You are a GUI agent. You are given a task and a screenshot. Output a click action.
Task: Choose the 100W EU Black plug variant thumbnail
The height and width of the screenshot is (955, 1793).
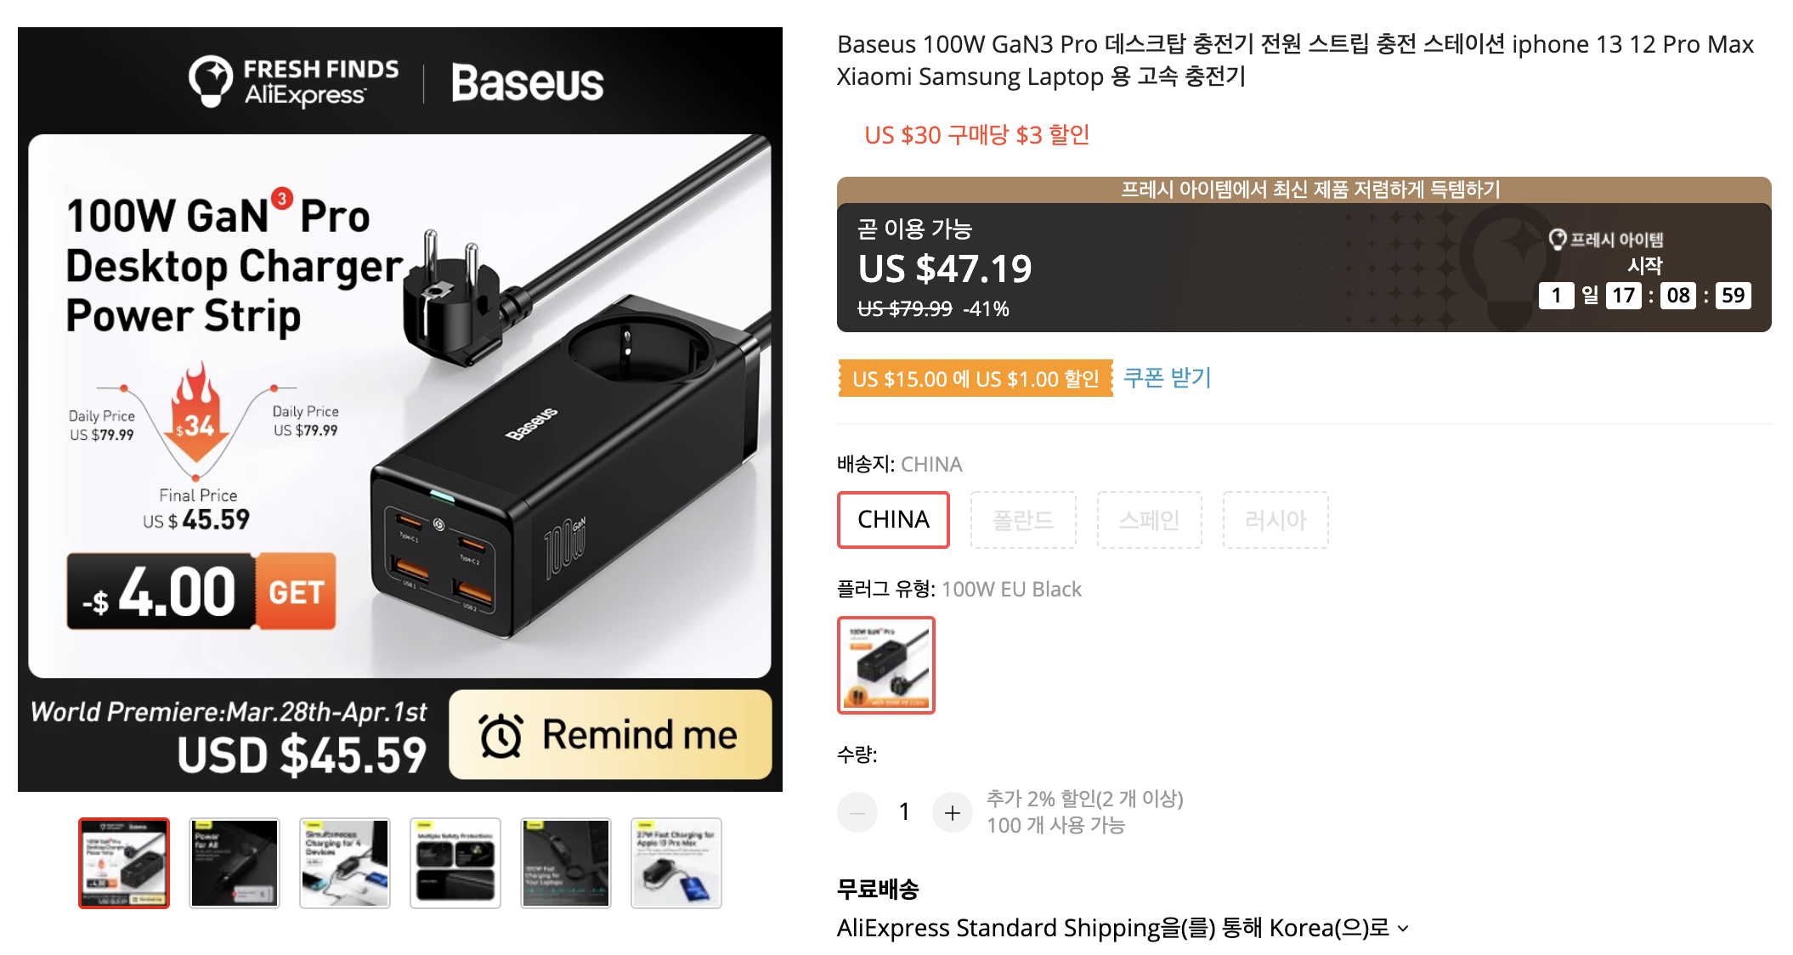coord(886,665)
